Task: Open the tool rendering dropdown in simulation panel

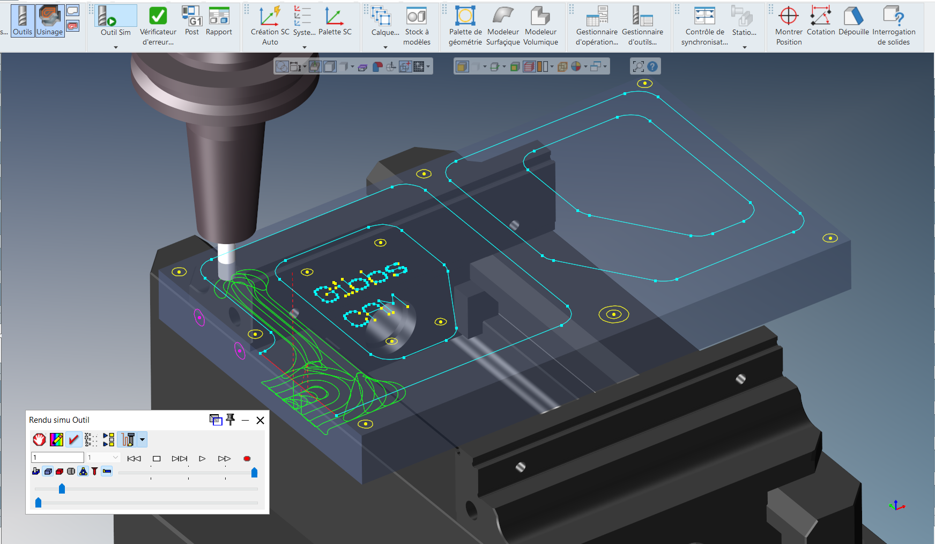Action: click(142, 439)
